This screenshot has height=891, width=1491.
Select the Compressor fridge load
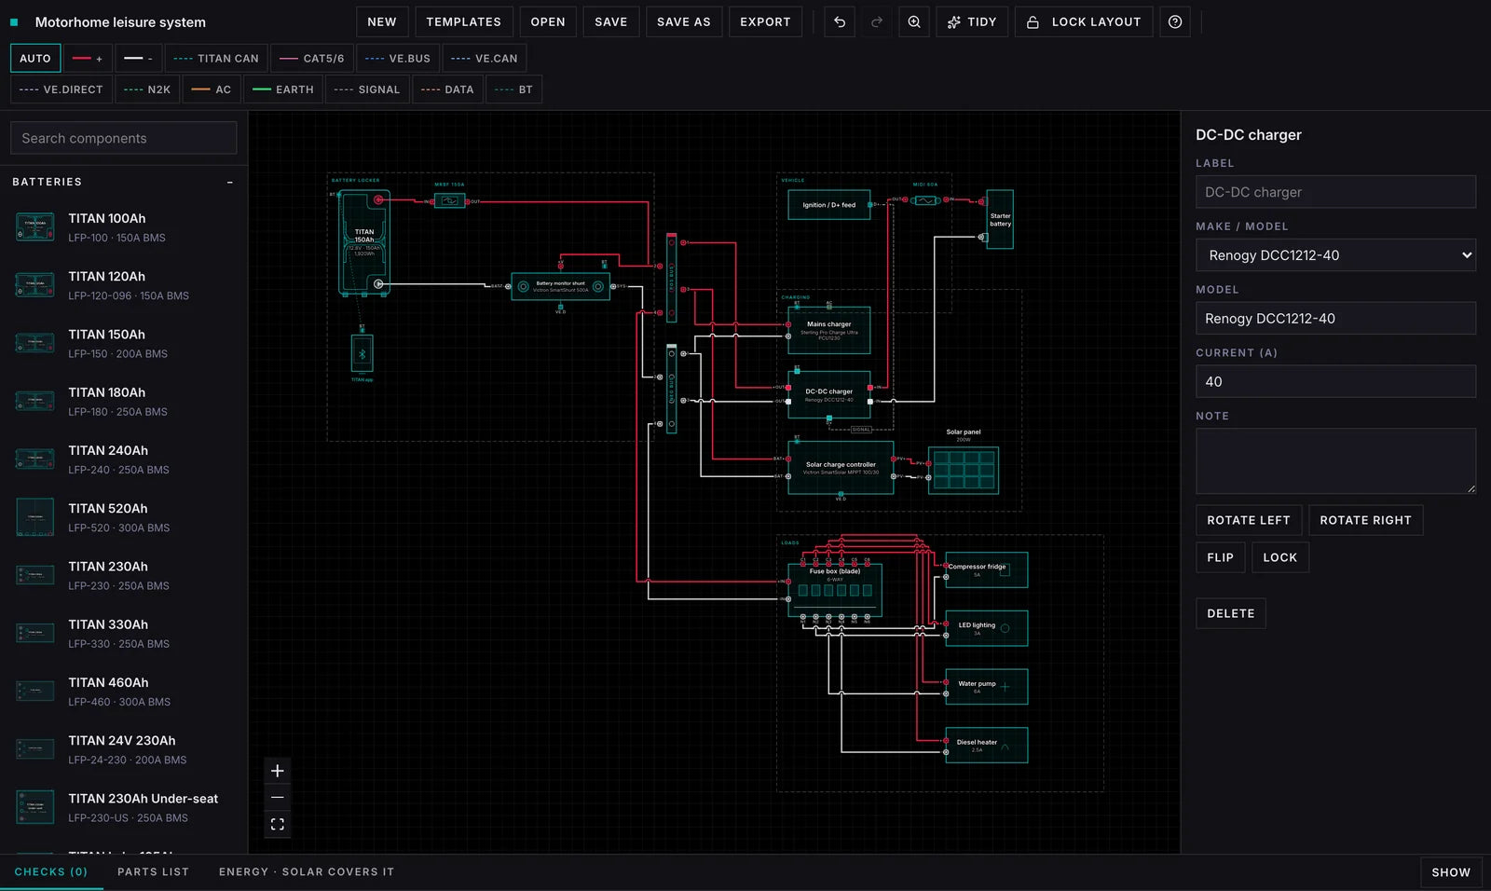click(x=987, y=570)
